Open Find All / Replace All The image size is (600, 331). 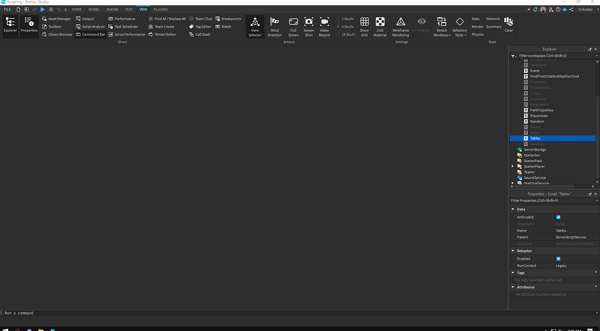167,19
